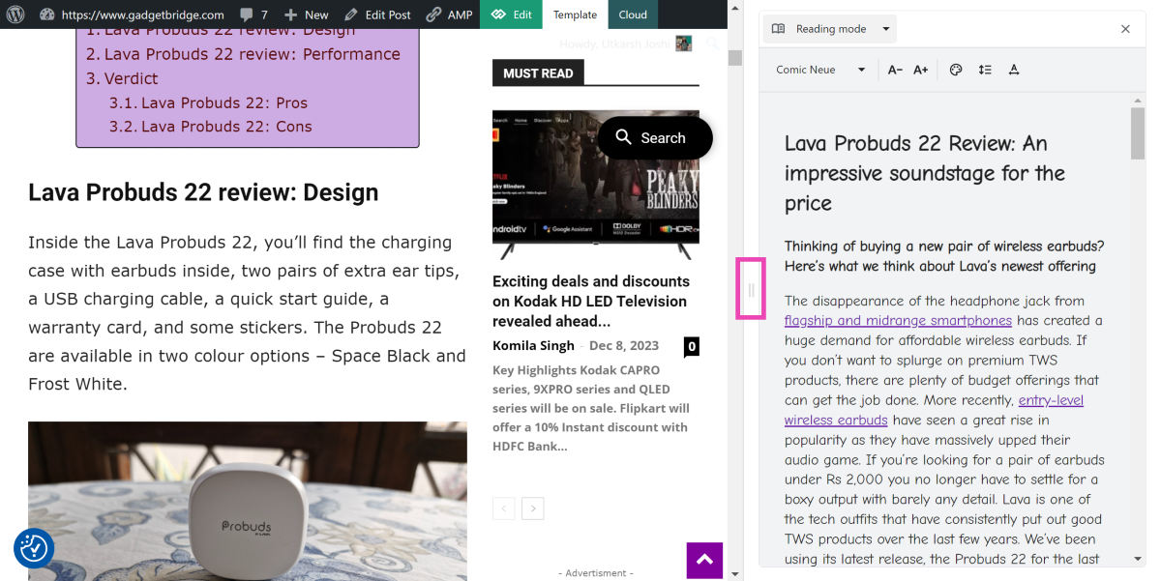Viewport: 1161px width, 581px height.
Task: Increase font size in reading mode
Action: pyautogui.click(x=921, y=70)
